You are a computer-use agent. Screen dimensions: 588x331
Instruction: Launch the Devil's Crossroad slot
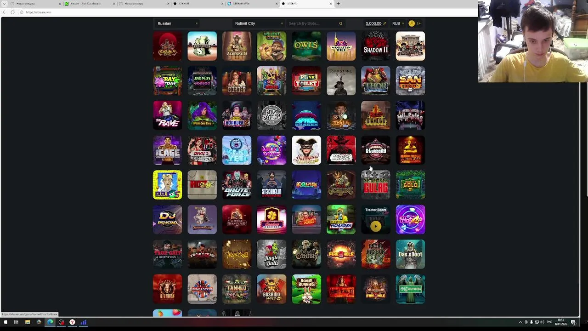tap(202, 150)
